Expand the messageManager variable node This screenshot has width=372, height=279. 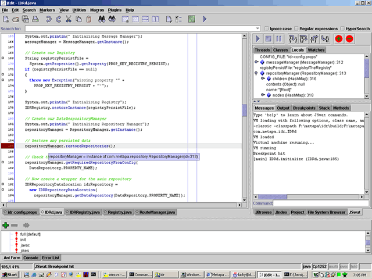[256, 62]
